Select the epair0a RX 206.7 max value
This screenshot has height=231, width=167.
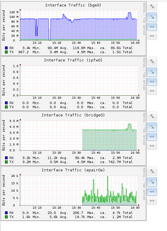(x=78, y=213)
